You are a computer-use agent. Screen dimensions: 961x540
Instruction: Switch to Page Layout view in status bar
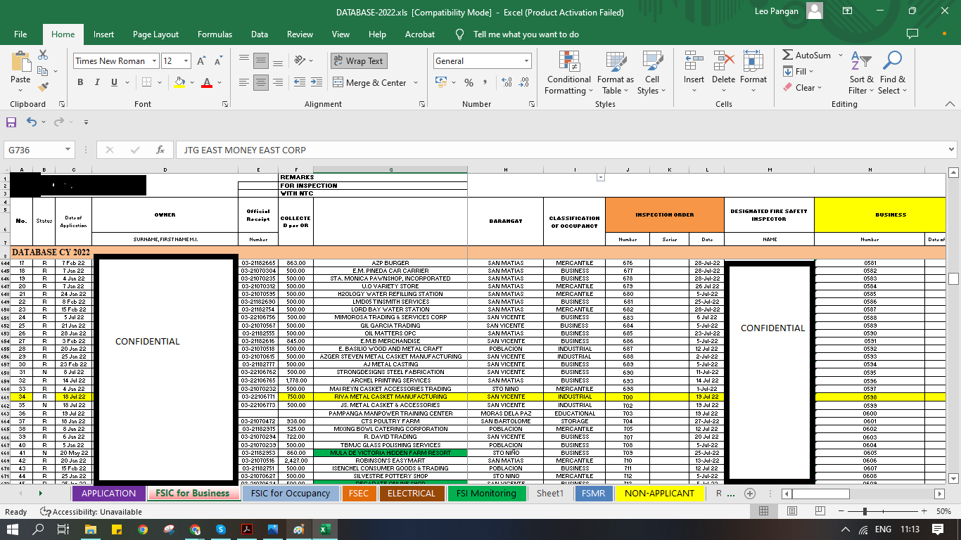(x=791, y=511)
